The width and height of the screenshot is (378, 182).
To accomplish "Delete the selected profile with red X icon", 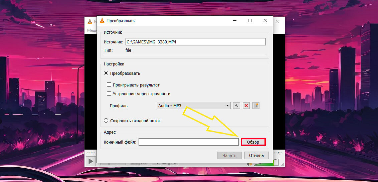I will coord(246,106).
